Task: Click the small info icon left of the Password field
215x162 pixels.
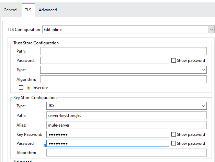Action: (45, 145)
